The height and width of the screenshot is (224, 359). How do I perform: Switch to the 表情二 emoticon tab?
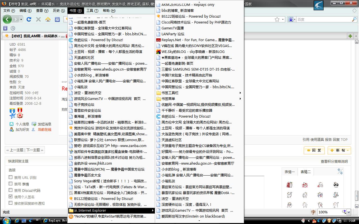pos(305,172)
